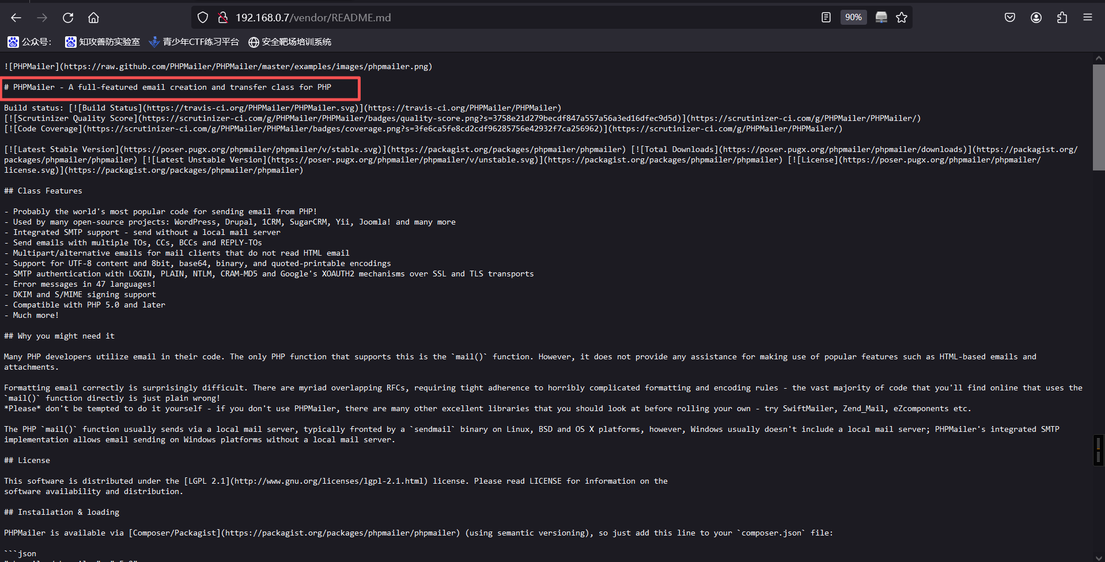This screenshot has height=562, width=1105.
Task: Toggle reader view icon
Action: [x=826, y=18]
